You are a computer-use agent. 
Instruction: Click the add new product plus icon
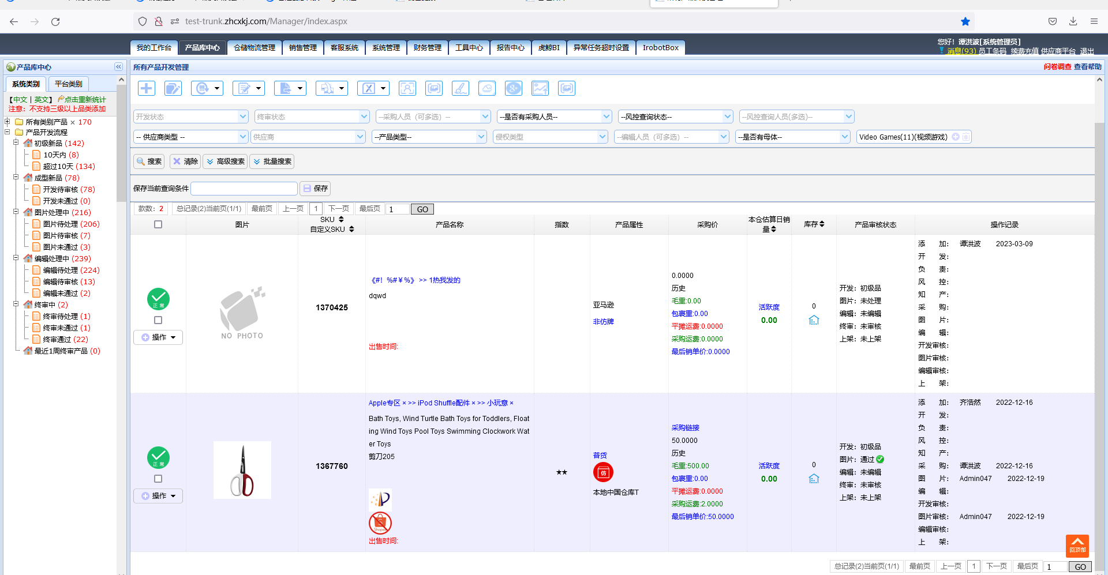click(147, 88)
